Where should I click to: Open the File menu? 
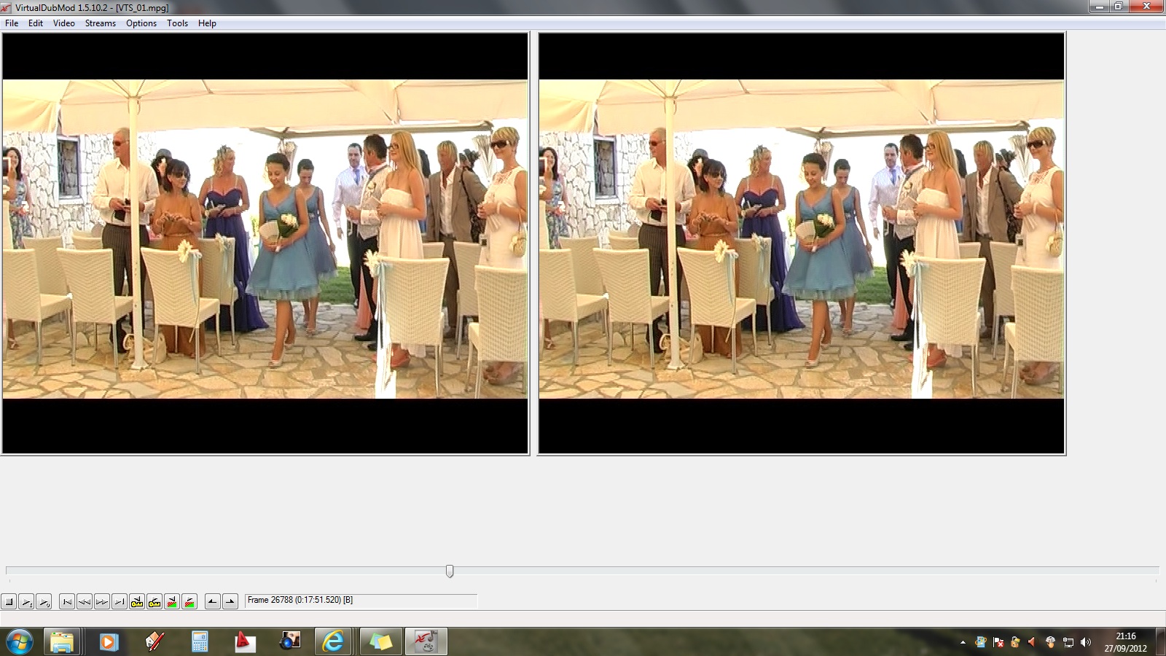(12, 23)
